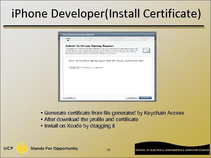Click the UCF Pegasus logo
The height and width of the screenshot is (158, 211).
click(22, 148)
